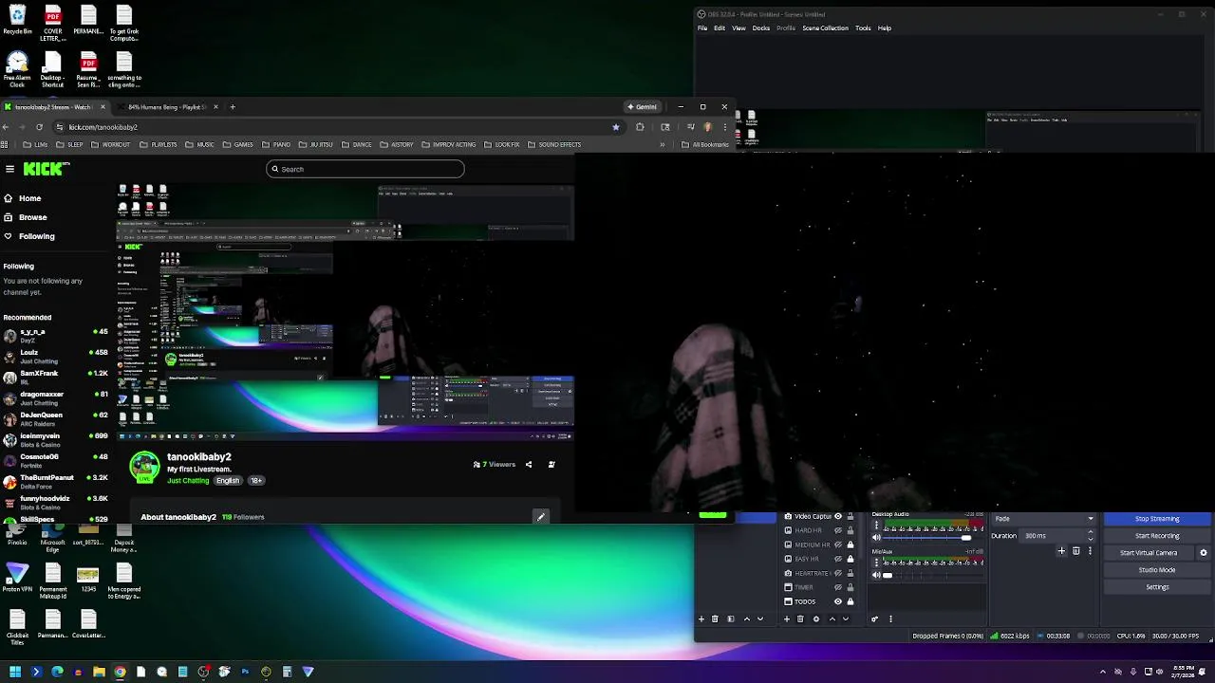The width and height of the screenshot is (1215, 683).
Task: Mute Desktop Audio speaker icon
Action: pos(877,538)
